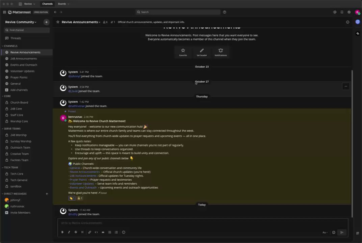Toggle italic formatting

[x=69, y=232]
